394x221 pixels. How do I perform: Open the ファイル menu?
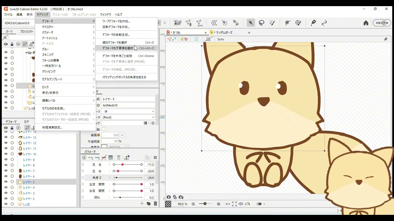point(8,14)
